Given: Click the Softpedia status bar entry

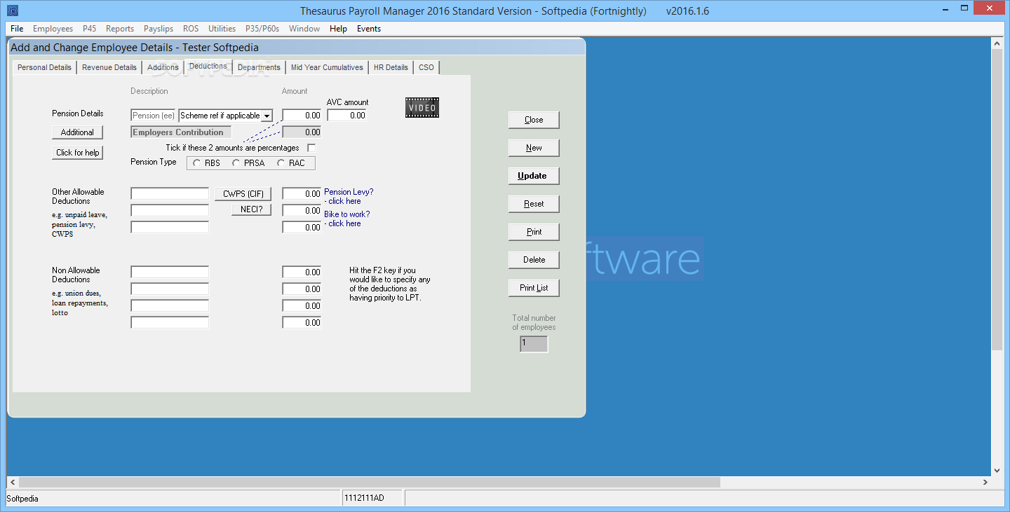Looking at the screenshot, I should click(173, 498).
